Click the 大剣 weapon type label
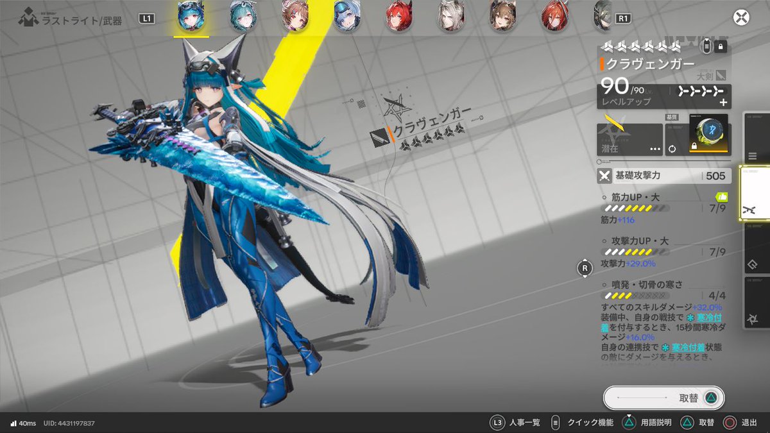 coord(705,76)
